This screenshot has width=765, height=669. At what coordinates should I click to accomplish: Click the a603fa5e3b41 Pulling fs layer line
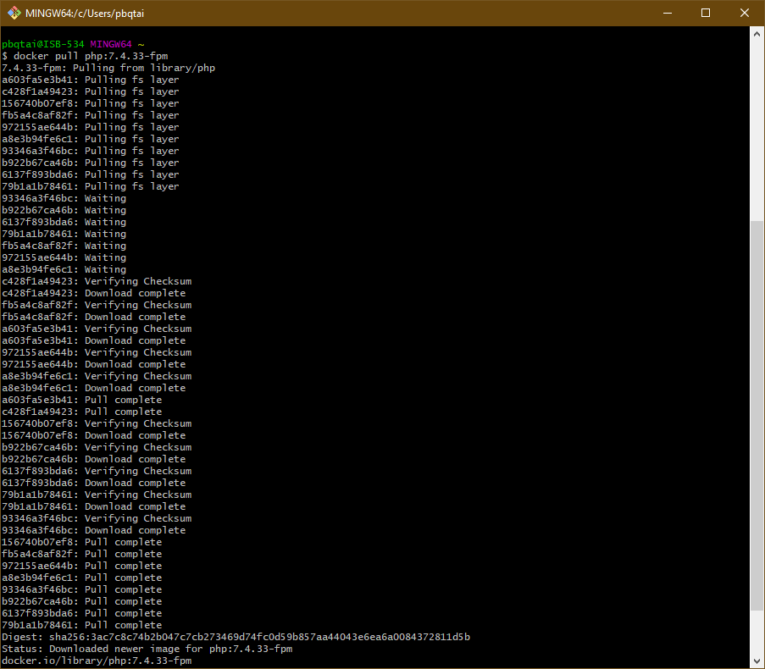click(x=90, y=80)
